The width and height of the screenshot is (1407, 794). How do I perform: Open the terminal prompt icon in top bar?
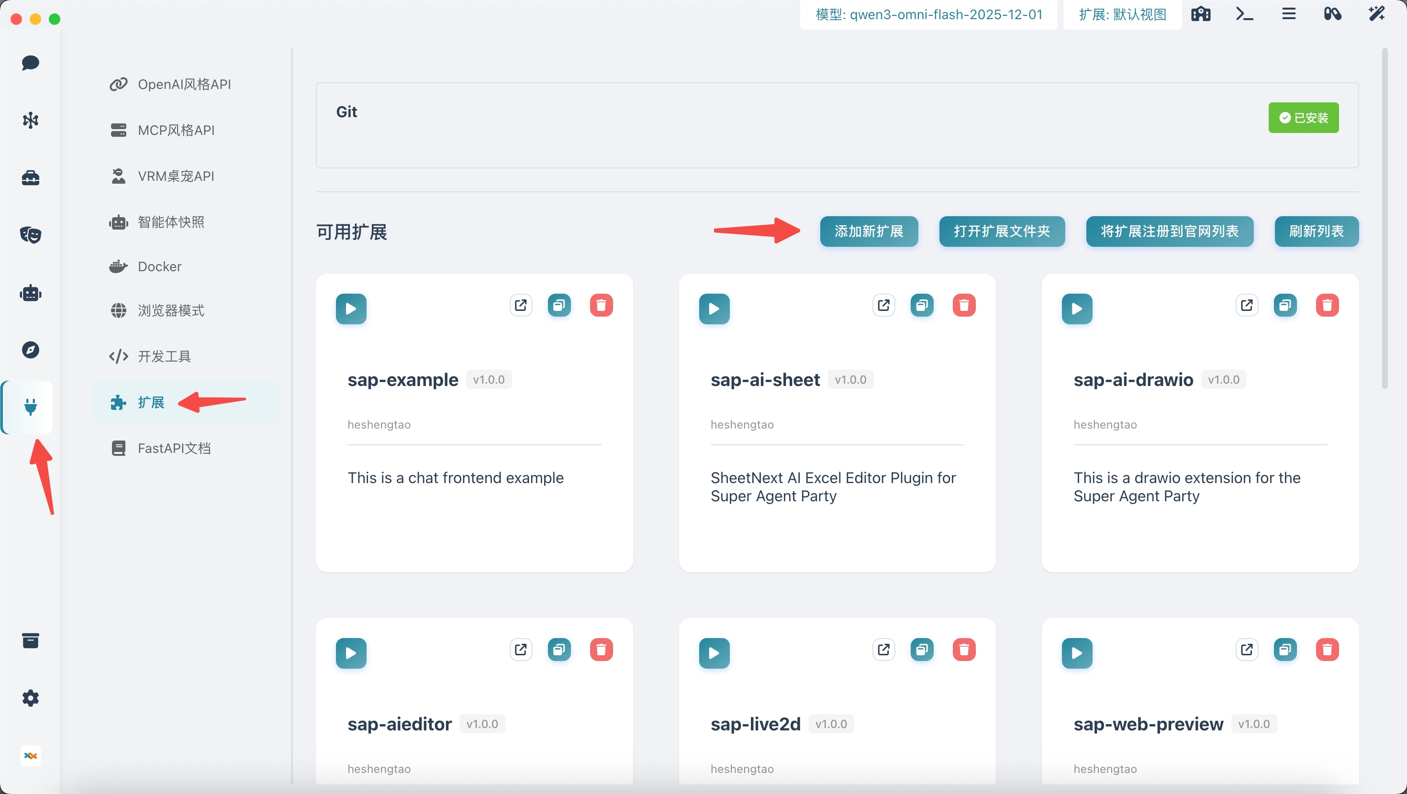(x=1245, y=14)
